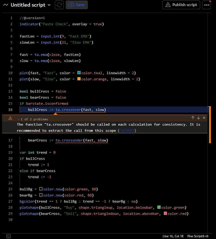This screenshot has width=216, height=239.
Task: Go to previous problem arrow
Action: (193, 118)
